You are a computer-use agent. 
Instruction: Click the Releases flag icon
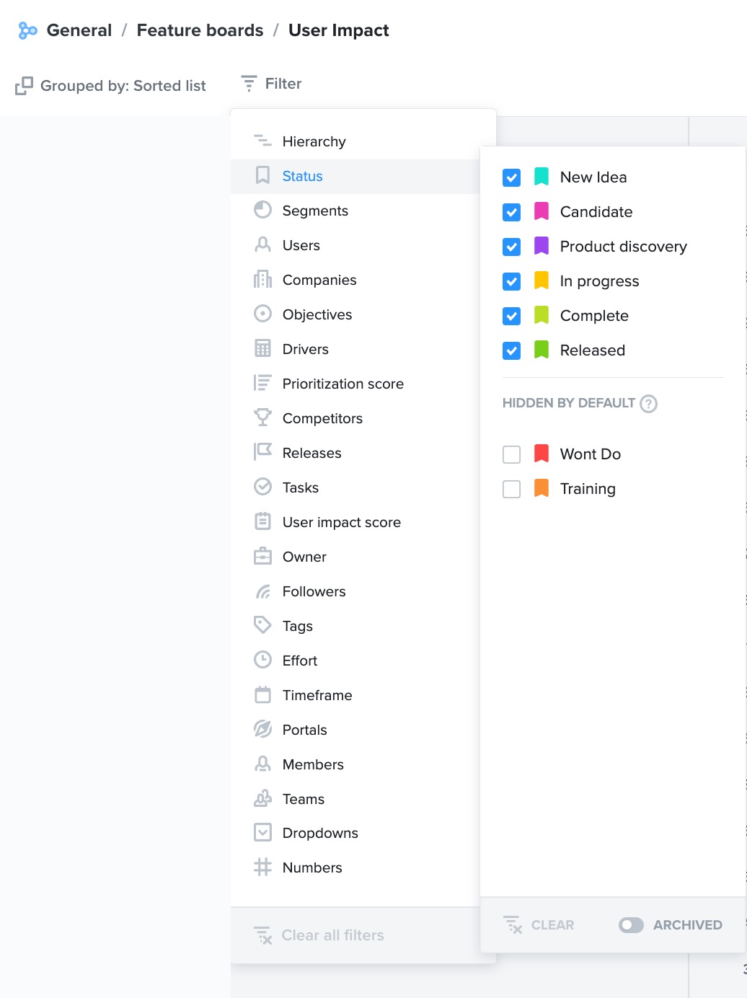click(262, 452)
